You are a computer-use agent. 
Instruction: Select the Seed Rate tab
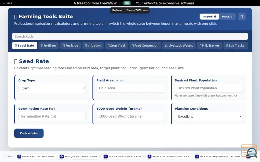click(x=25, y=46)
